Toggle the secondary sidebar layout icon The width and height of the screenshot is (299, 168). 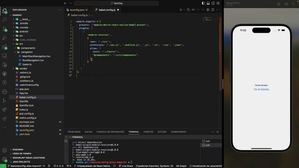[213, 3]
